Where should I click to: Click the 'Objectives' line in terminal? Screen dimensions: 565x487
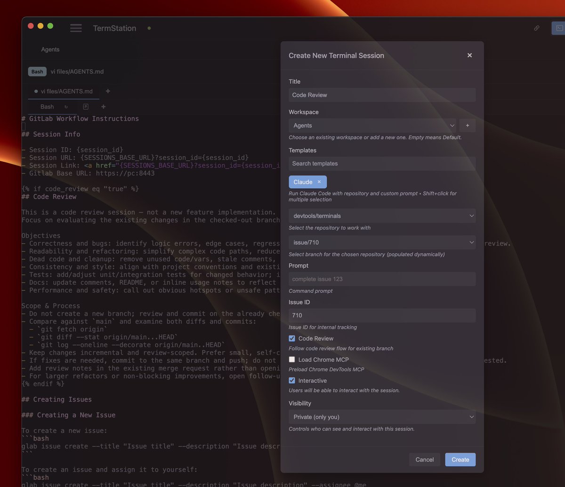coord(41,236)
